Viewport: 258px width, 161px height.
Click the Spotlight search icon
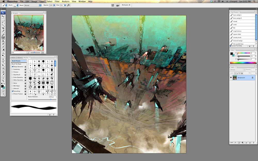[254, 1]
